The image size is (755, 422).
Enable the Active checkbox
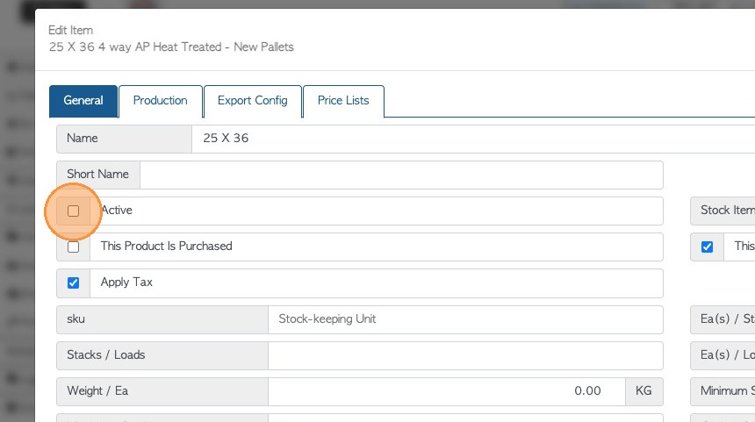[x=74, y=211]
